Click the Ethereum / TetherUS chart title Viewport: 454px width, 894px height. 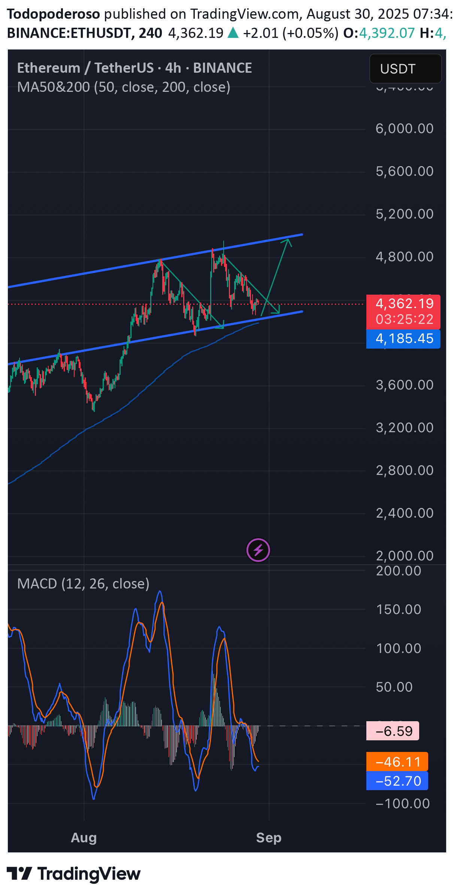(134, 68)
